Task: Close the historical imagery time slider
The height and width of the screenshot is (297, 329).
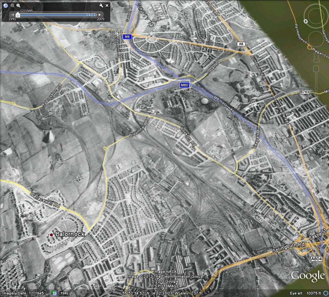Action: [x=107, y=5]
